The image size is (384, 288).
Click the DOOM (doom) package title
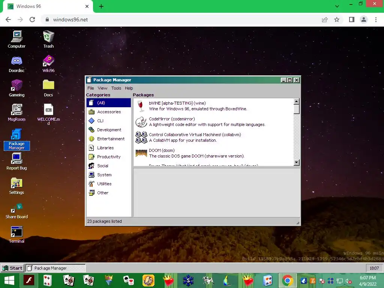click(x=162, y=150)
